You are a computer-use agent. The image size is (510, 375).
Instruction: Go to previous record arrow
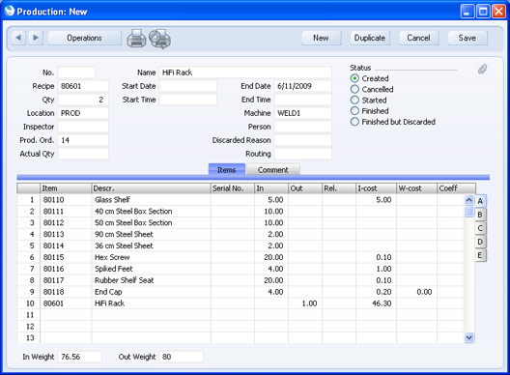pos(19,38)
